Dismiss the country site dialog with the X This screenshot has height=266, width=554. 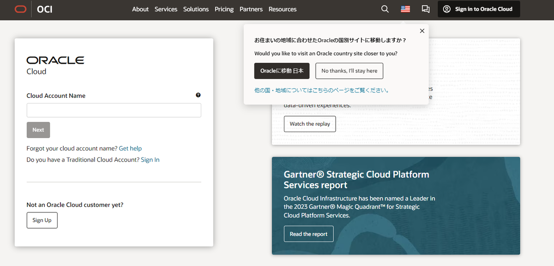click(422, 30)
